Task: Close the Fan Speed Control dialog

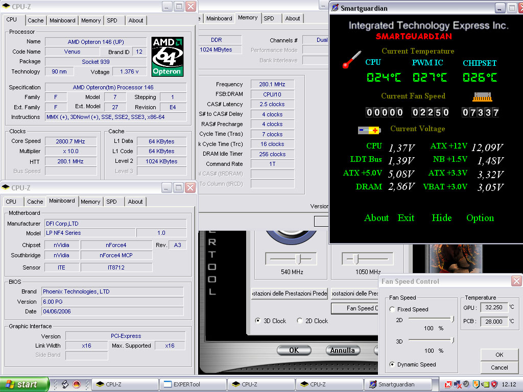Action: tap(516, 281)
